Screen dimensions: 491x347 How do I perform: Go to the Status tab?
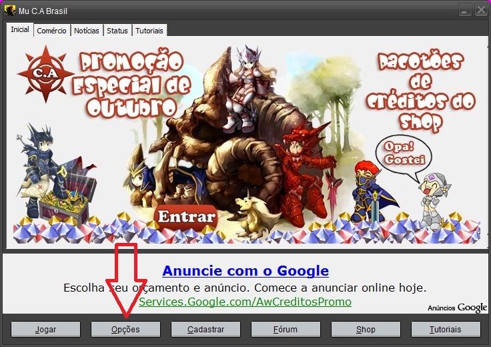click(117, 31)
